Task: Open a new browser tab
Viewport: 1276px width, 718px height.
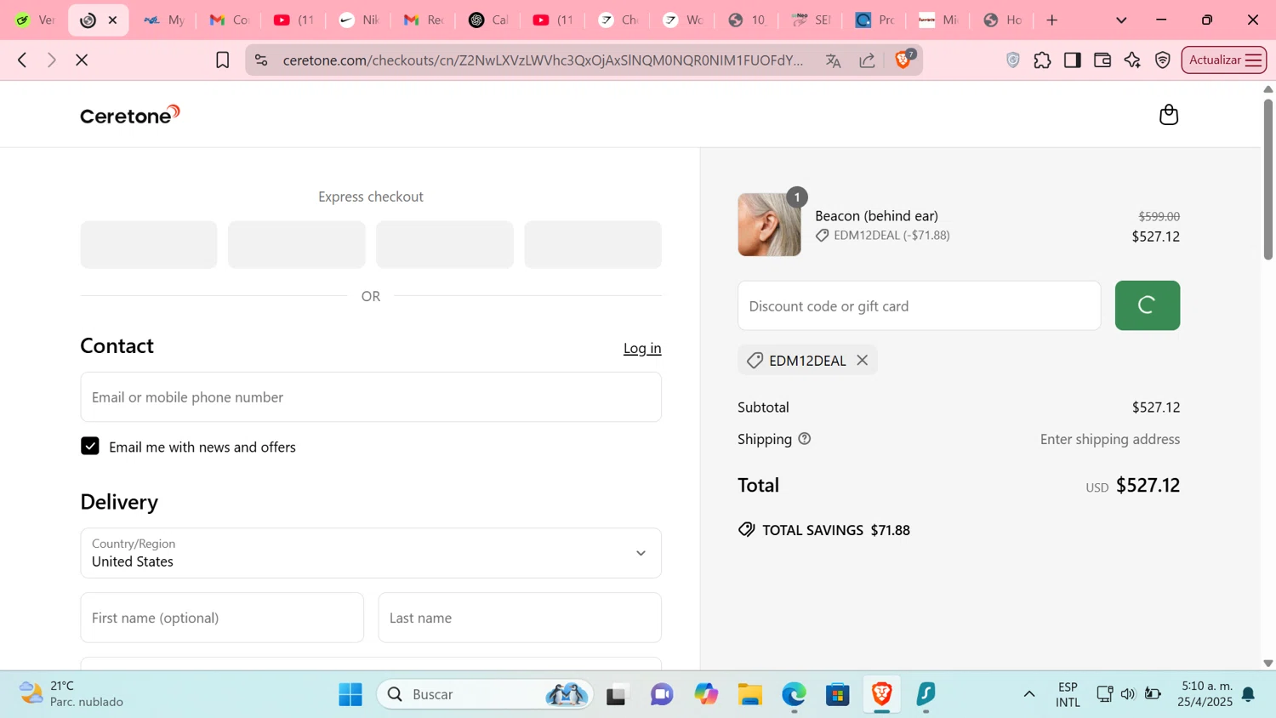Action: pyautogui.click(x=1052, y=20)
